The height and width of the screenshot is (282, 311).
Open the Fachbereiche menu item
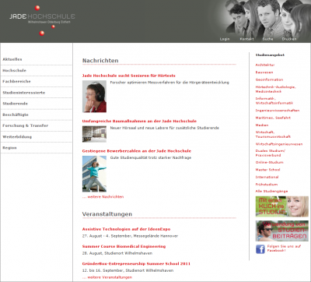[x=16, y=81]
